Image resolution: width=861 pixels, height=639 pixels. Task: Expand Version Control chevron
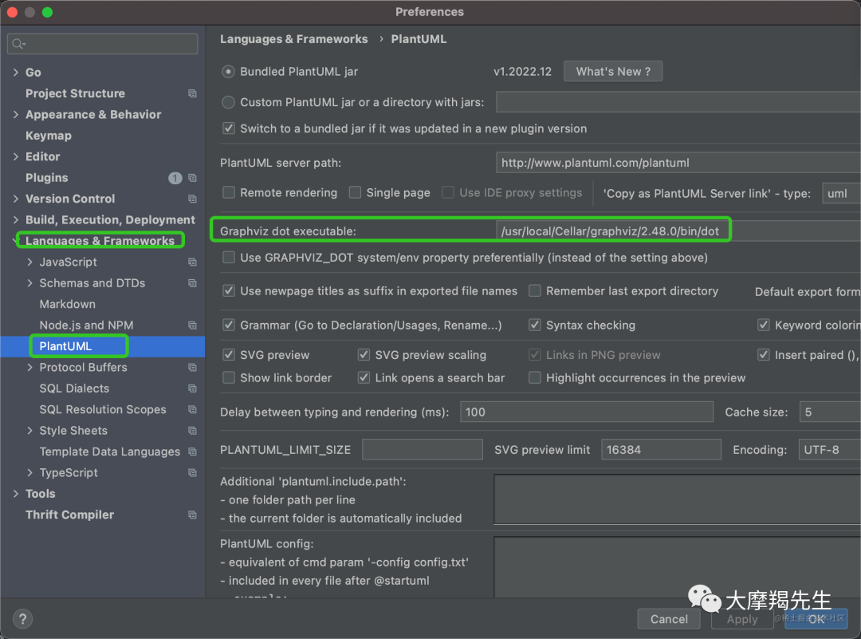[16, 199]
